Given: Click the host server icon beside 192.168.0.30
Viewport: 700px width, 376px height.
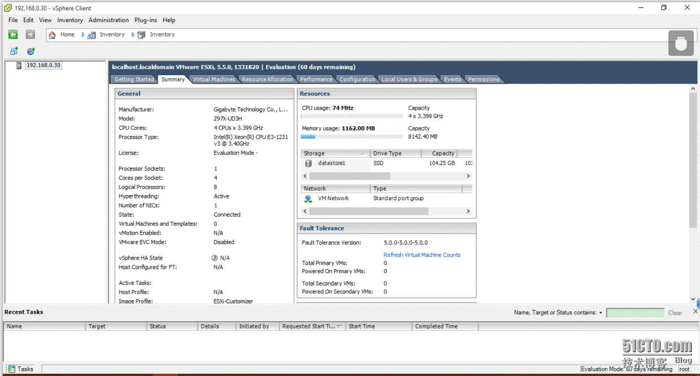Looking at the screenshot, I should tap(19, 66).
